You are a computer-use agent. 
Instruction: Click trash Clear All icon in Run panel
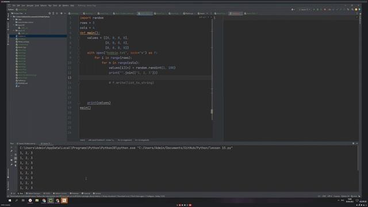point(16,166)
